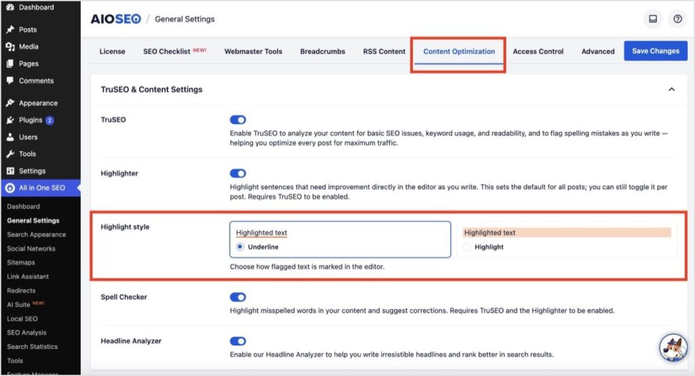
Task: Click the Users person icon
Action: 10,137
